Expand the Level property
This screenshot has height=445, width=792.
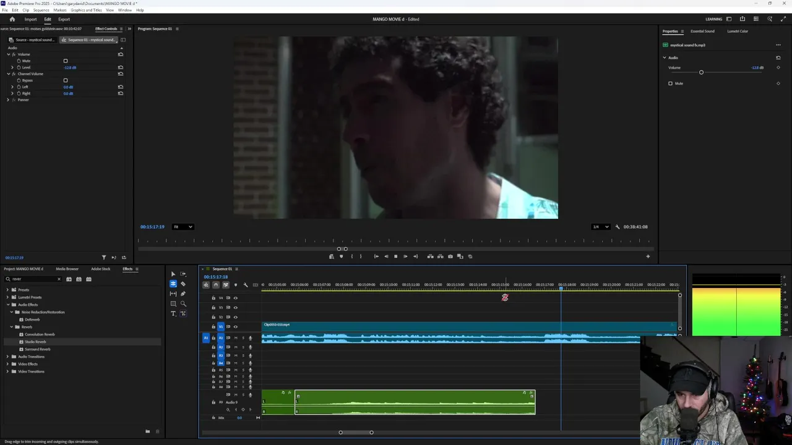(12, 67)
